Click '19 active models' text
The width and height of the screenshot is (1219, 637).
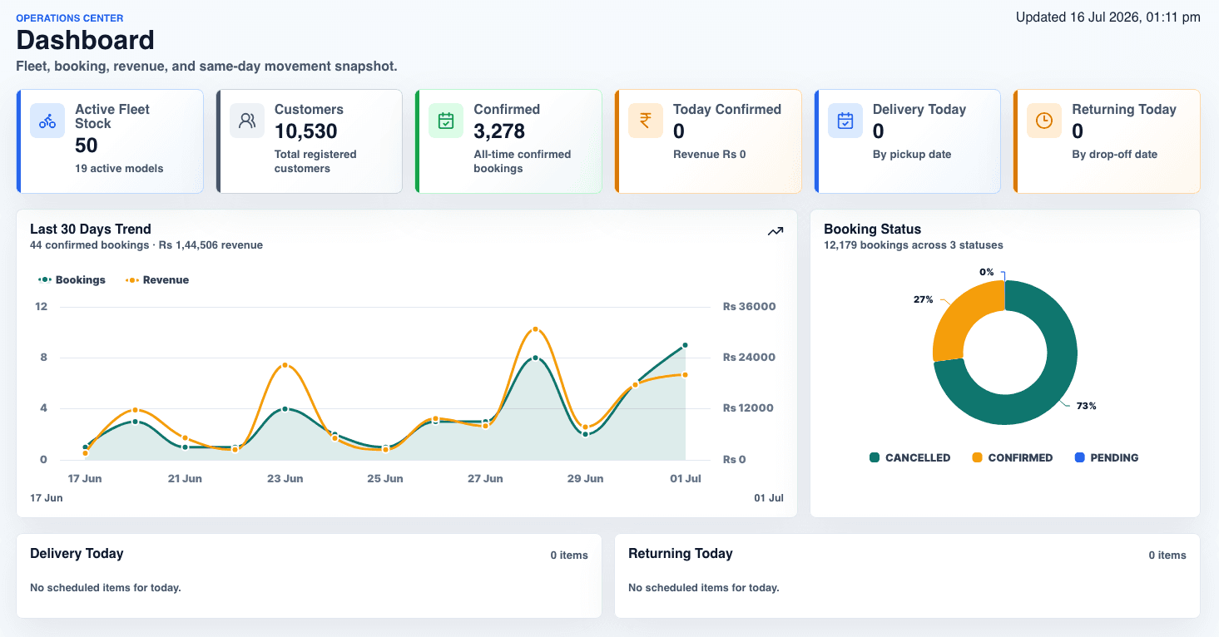tap(119, 169)
